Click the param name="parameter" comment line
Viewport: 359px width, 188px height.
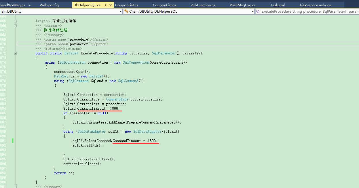(x=72, y=44)
